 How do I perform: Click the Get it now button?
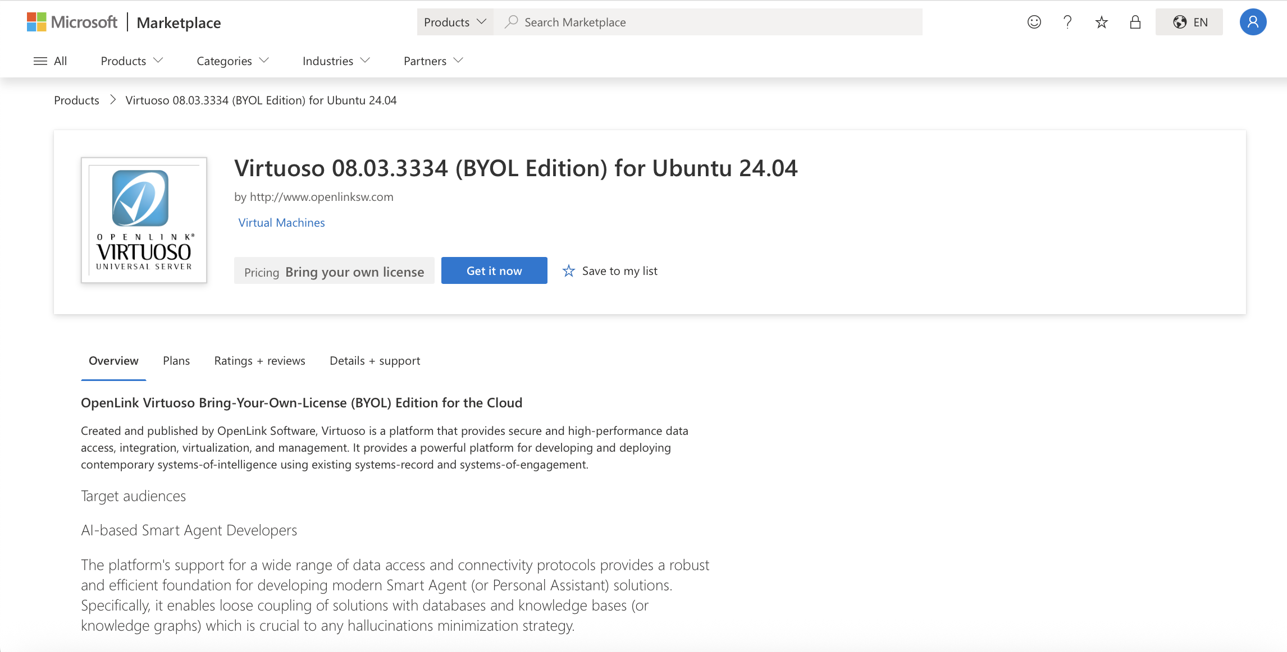click(494, 270)
